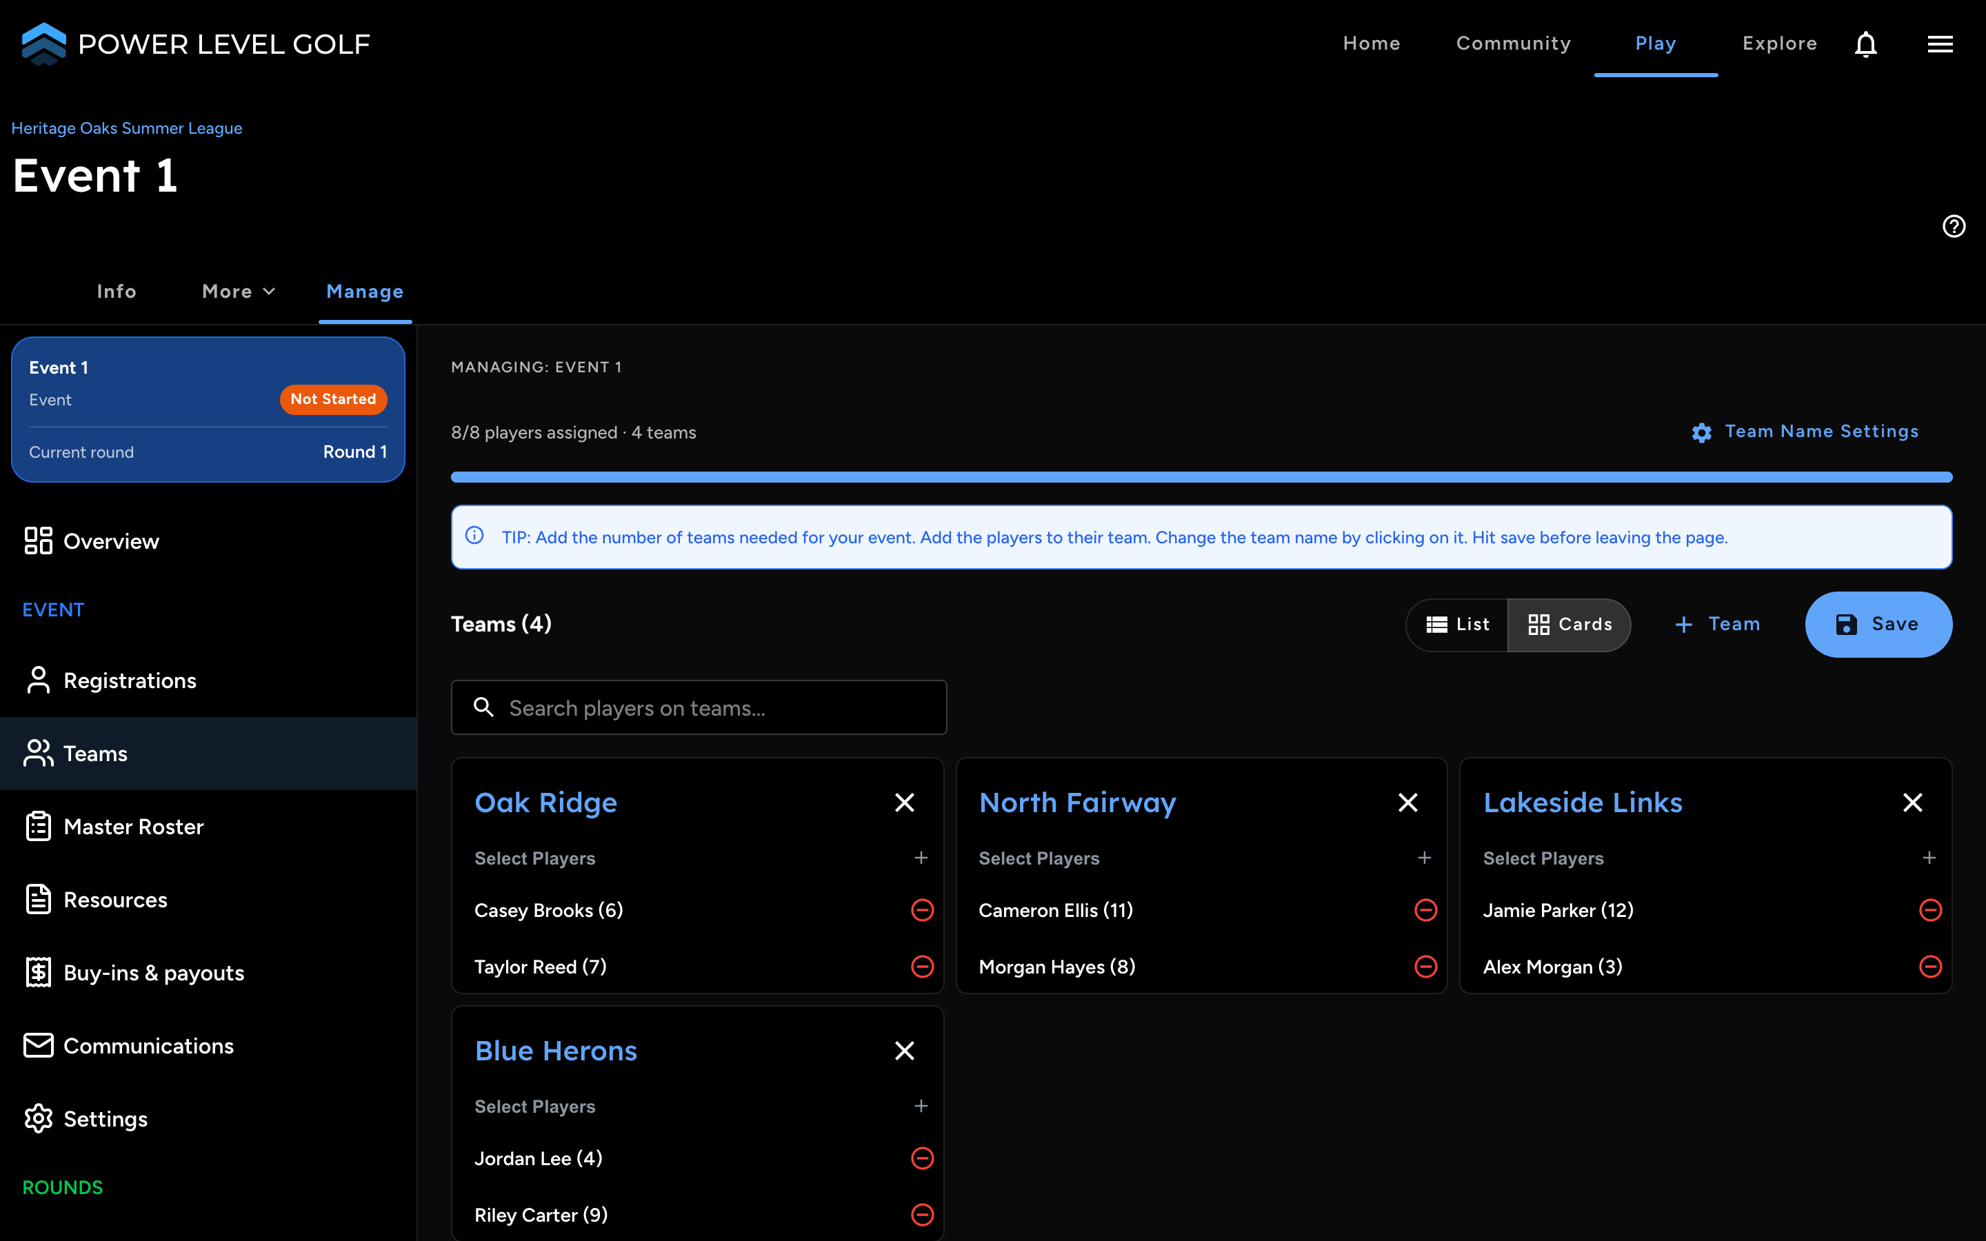1986x1241 pixels.
Task: Click the search magnifier icon
Action: pyautogui.click(x=484, y=707)
